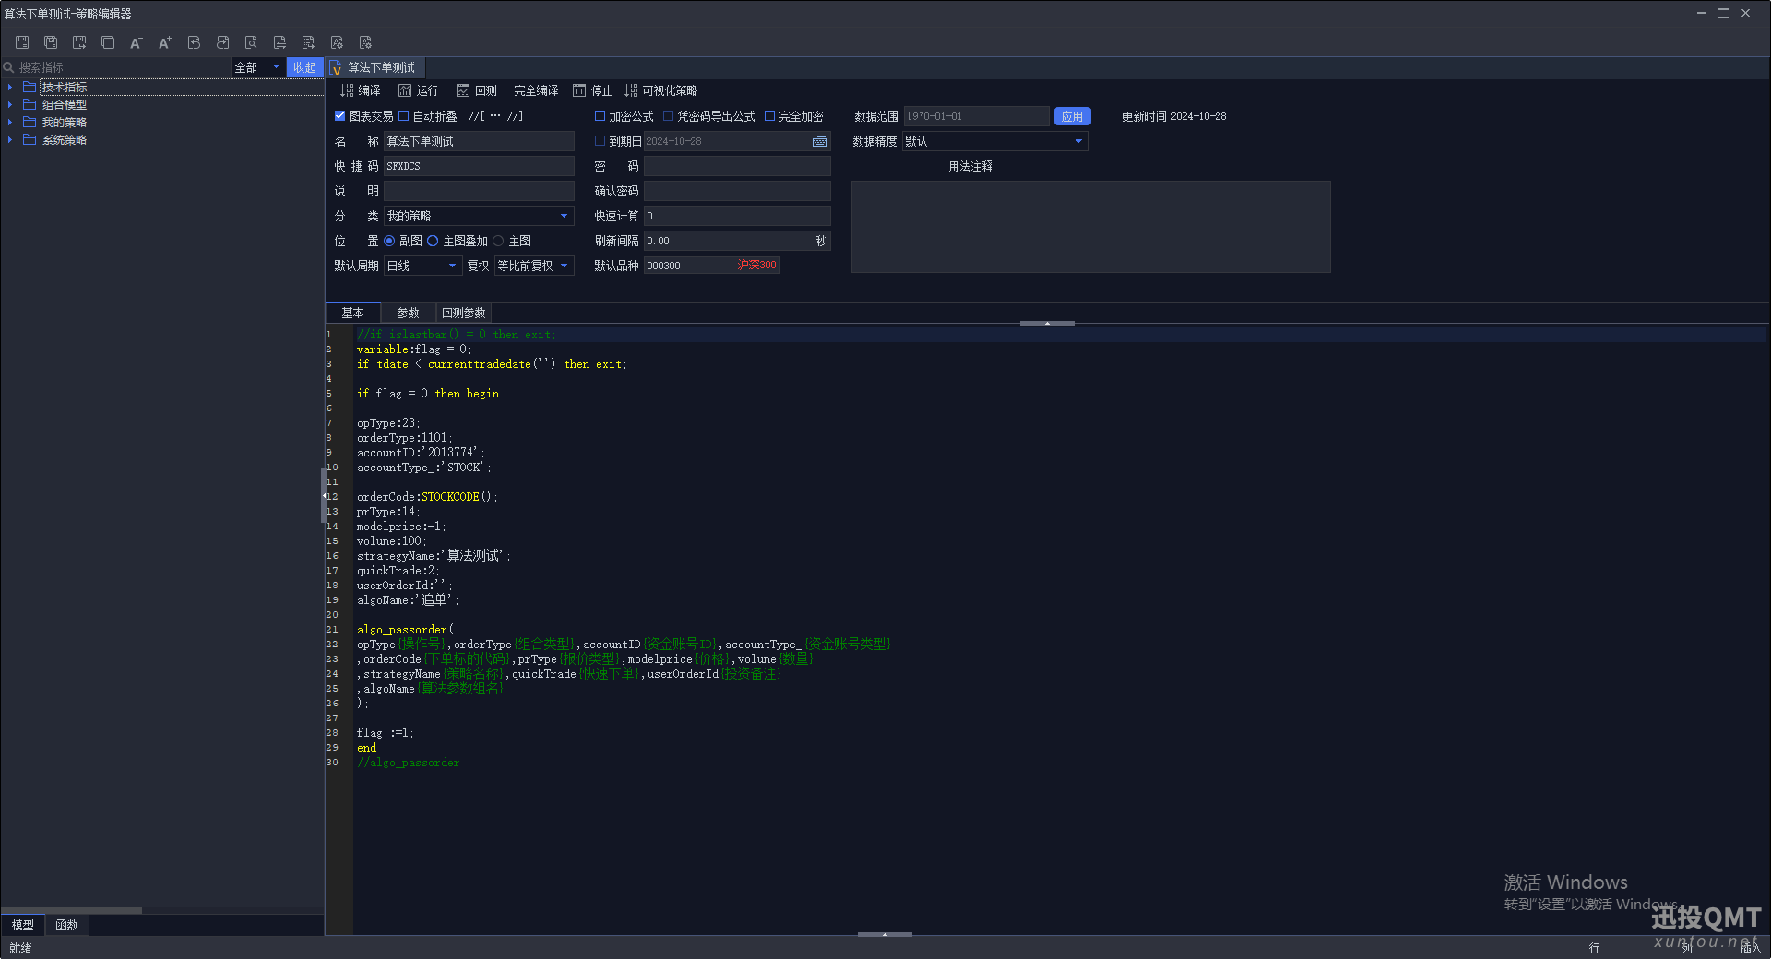Switch to the 回测参数 tab
Viewport: 1771px width, 959px height.
(x=463, y=313)
